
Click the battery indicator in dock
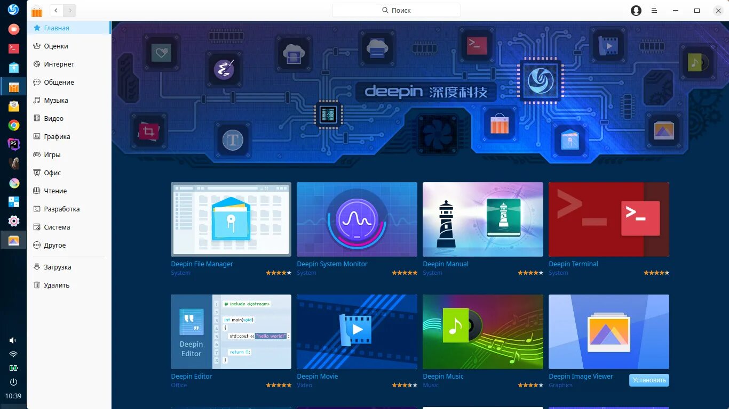pos(13,368)
